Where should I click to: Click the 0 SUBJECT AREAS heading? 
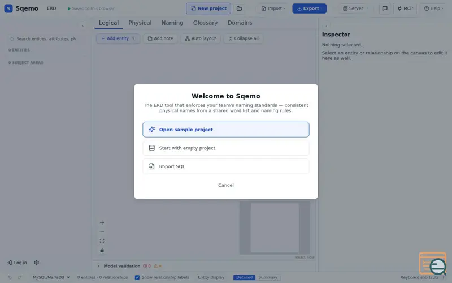point(25,63)
